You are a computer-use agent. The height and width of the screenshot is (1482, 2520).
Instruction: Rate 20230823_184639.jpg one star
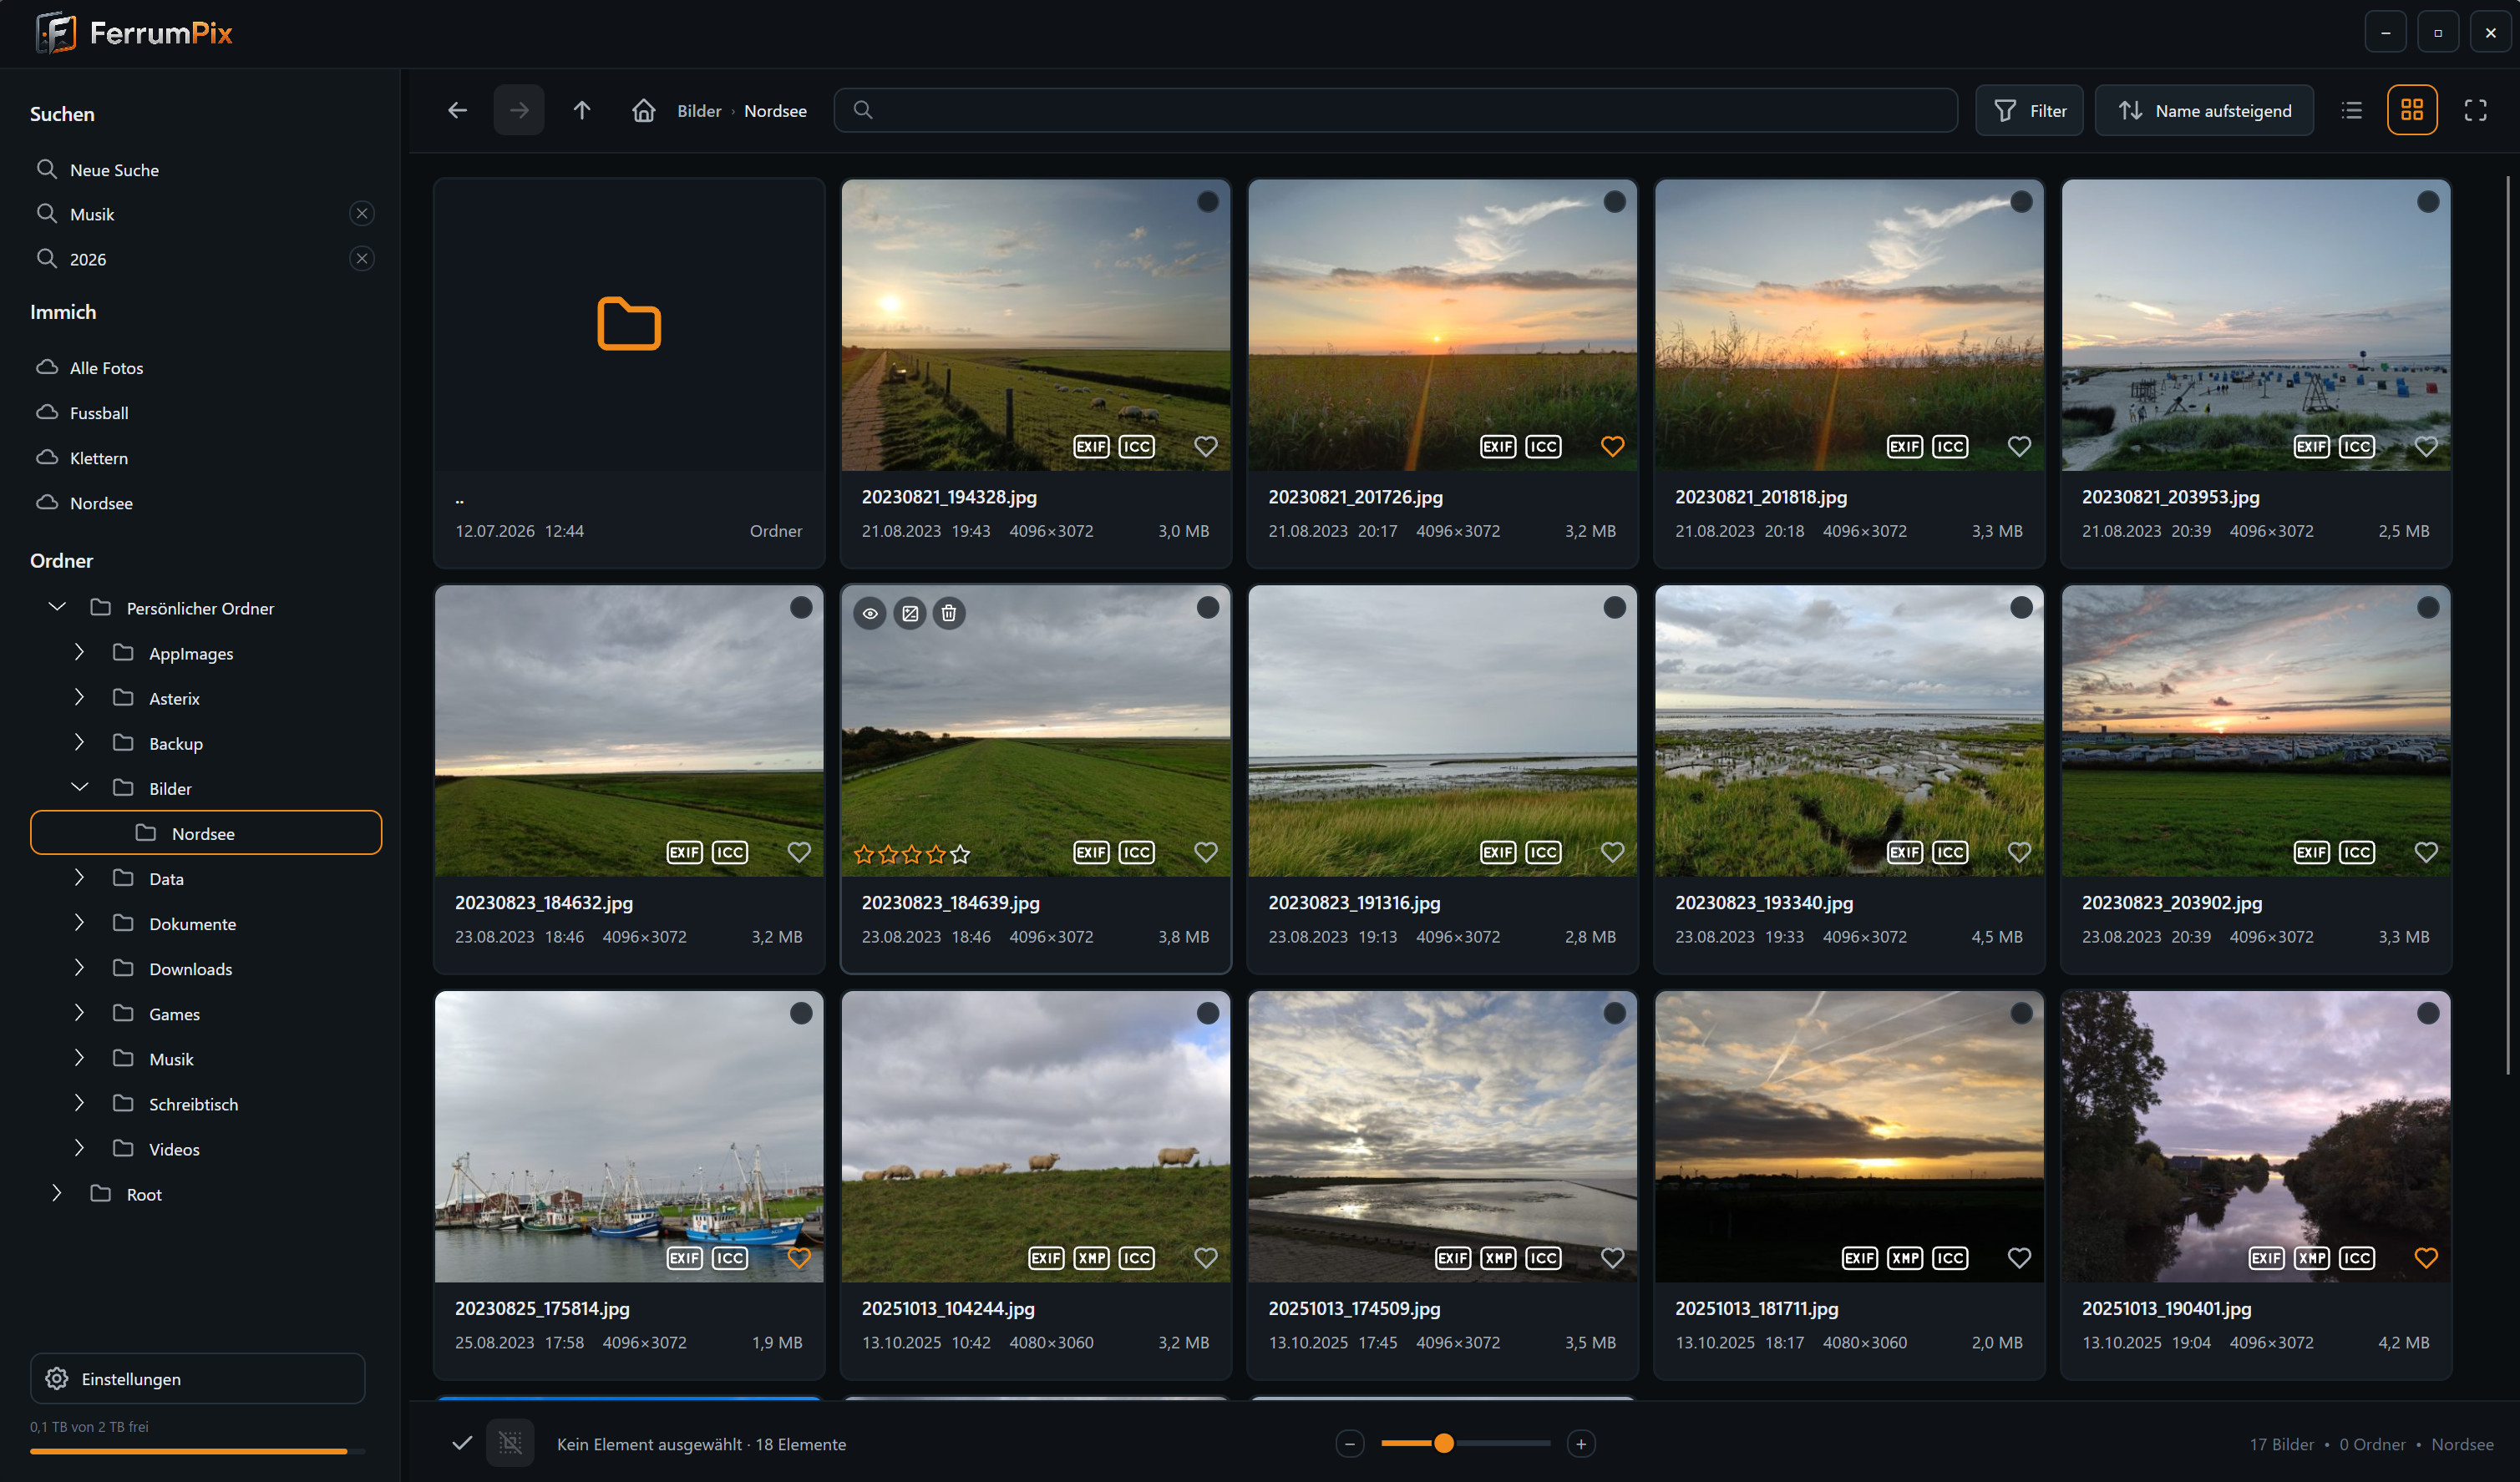pos(864,854)
